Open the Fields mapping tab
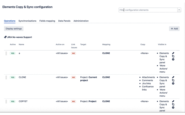The image size is (185, 115). (x=47, y=21)
